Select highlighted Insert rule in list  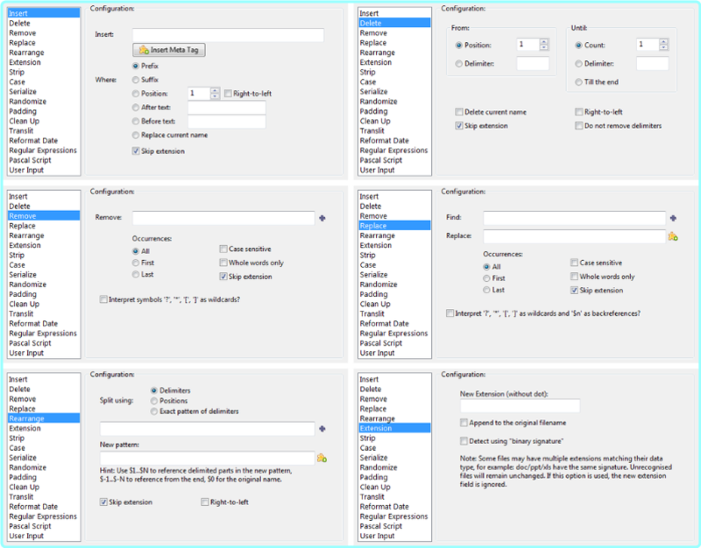[44, 13]
